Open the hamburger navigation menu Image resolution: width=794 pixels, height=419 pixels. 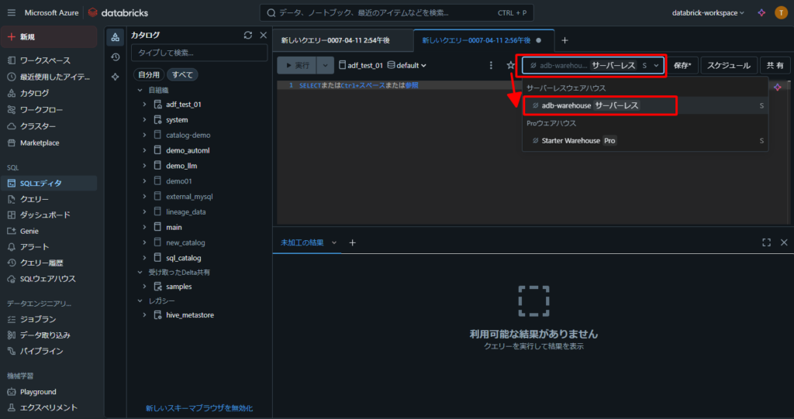[x=12, y=12]
